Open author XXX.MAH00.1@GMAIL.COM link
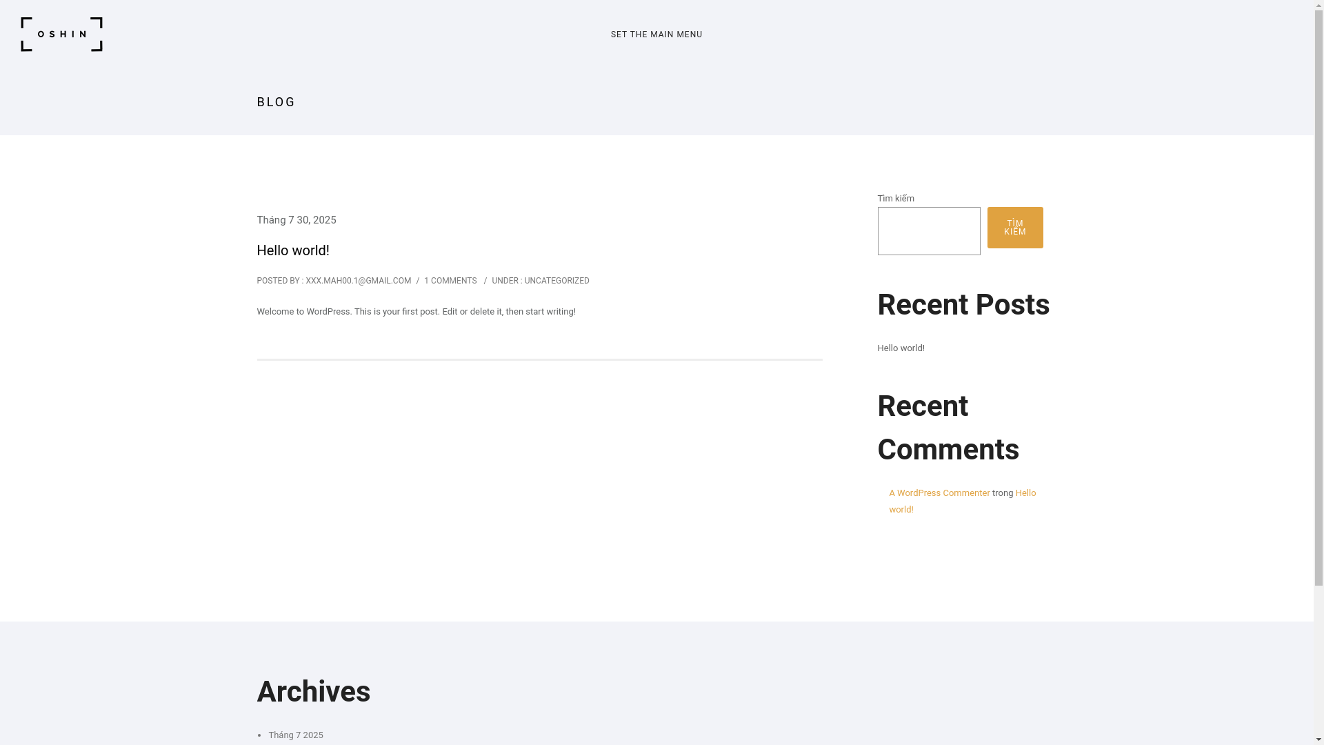The width and height of the screenshot is (1324, 745). click(358, 281)
